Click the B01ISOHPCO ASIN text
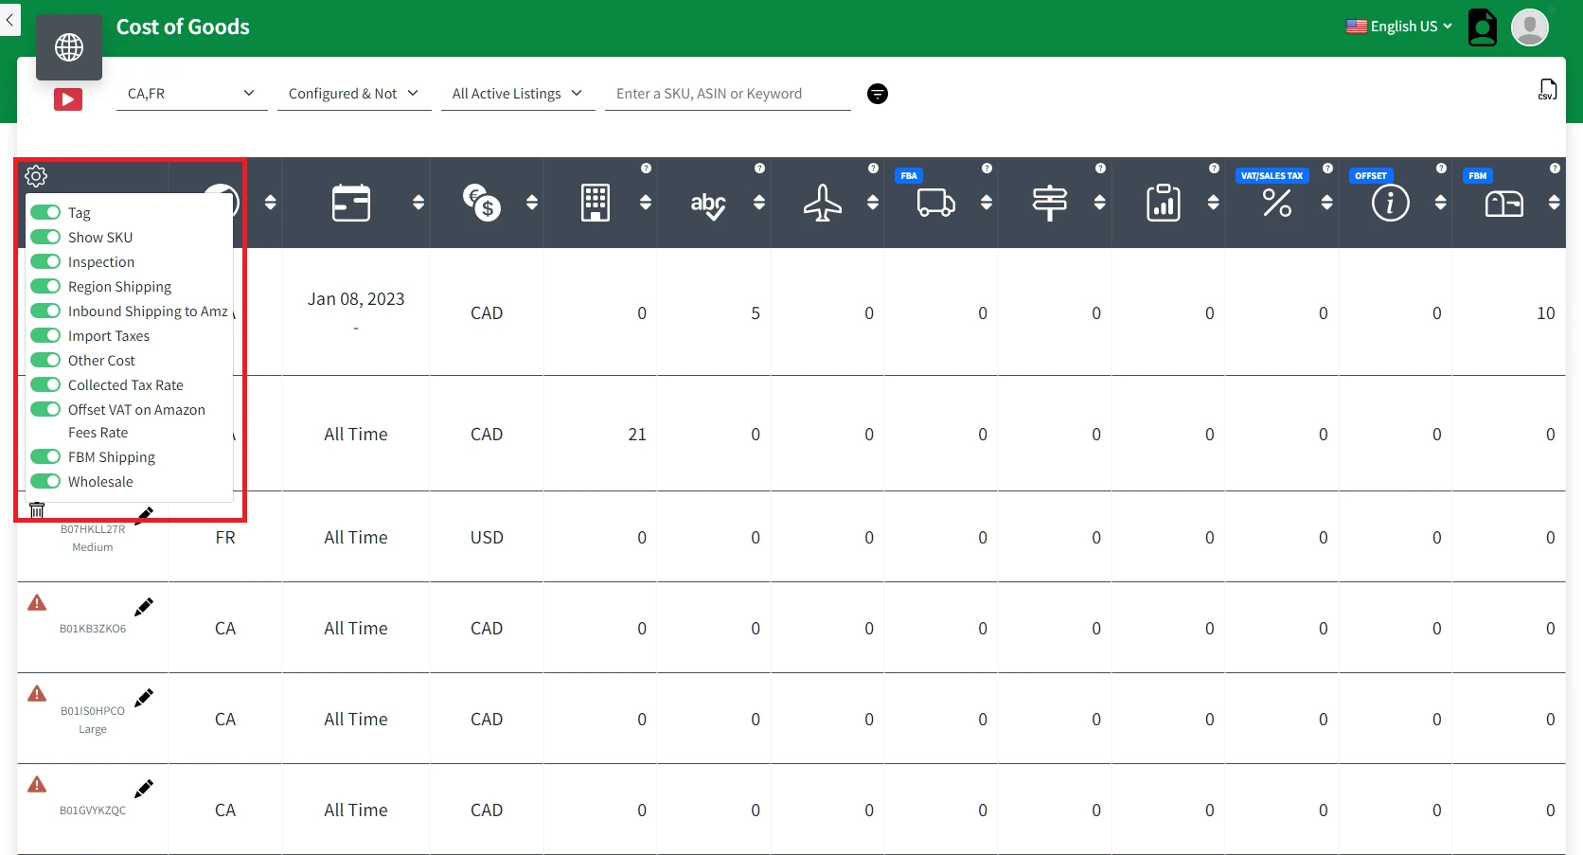Viewport: 1583px width, 855px height. 93,711
